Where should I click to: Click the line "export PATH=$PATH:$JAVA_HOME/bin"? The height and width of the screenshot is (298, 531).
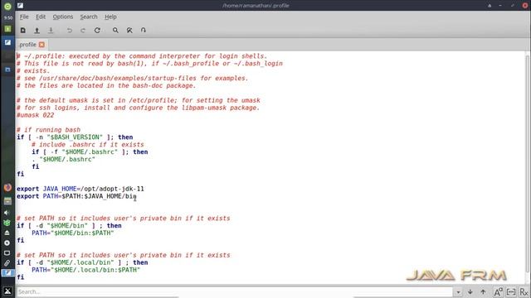coord(76,196)
